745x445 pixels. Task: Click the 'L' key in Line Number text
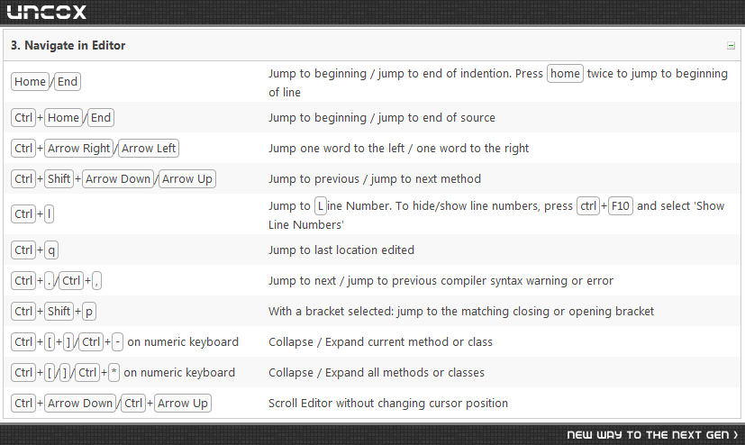click(320, 206)
